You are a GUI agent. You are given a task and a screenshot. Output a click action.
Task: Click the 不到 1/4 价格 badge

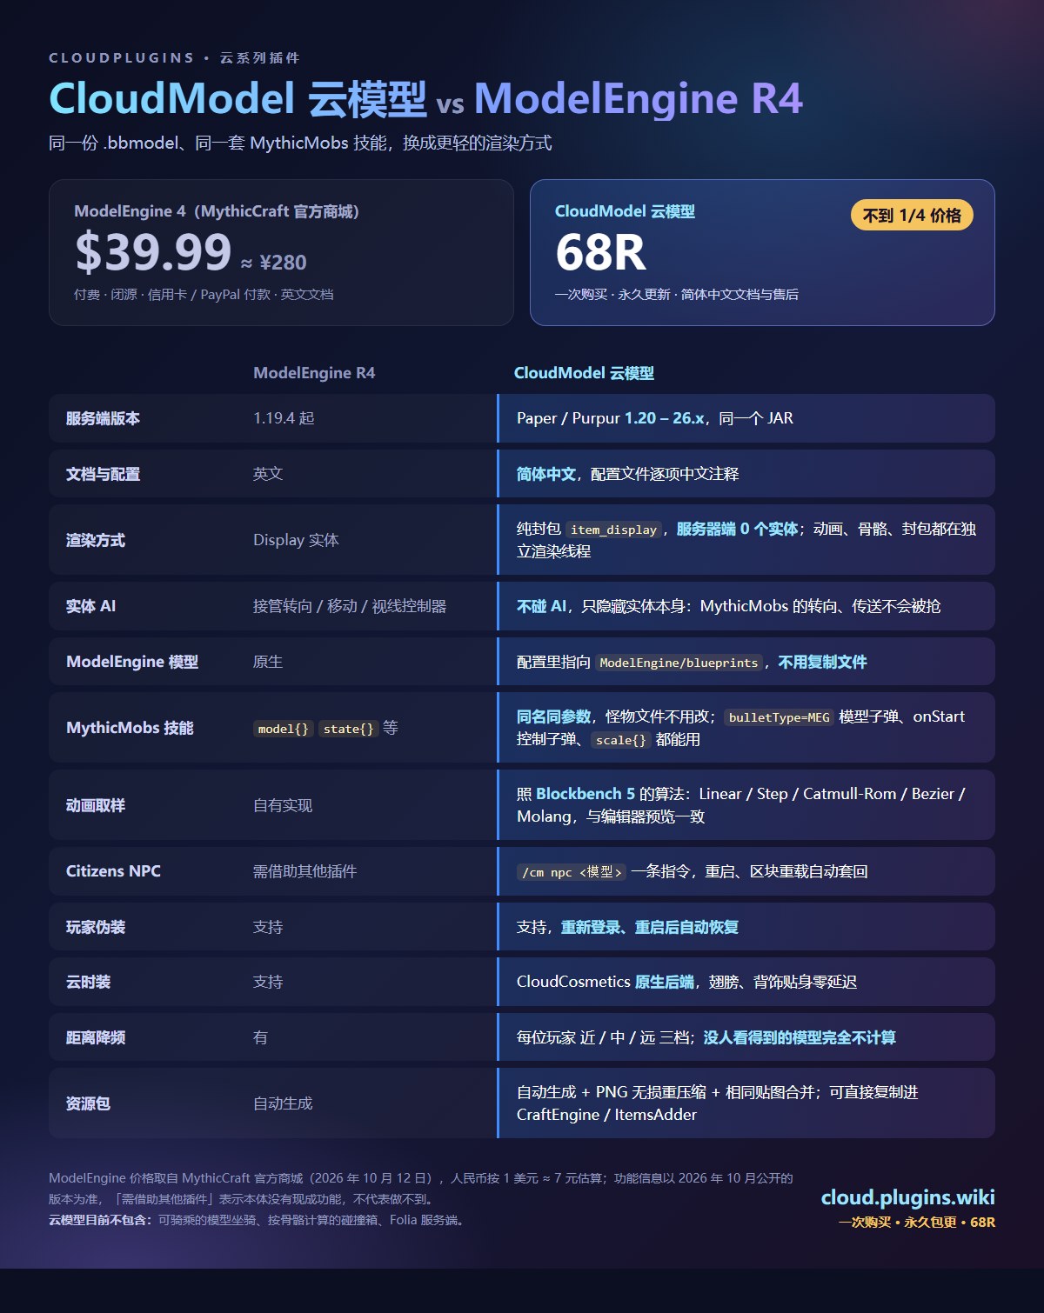pyautogui.click(x=912, y=216)
